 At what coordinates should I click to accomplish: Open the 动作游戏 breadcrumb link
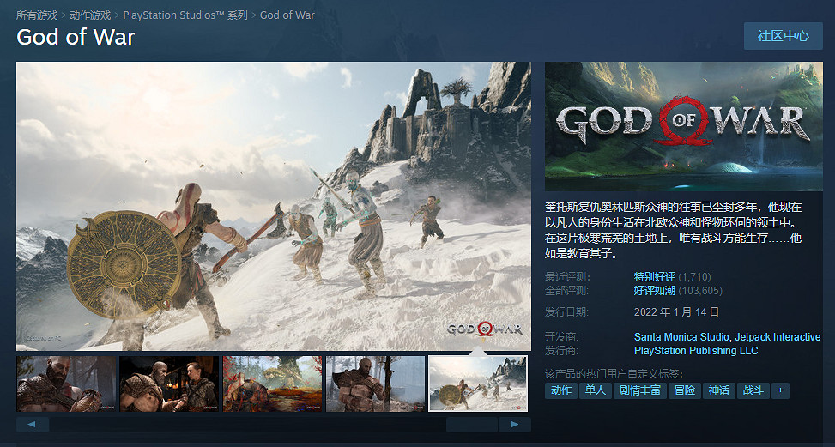click(90, 15)
